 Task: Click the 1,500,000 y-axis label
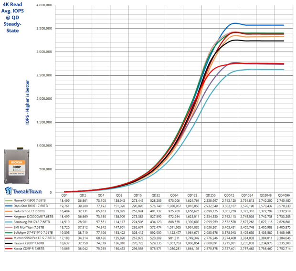(44, 122)
